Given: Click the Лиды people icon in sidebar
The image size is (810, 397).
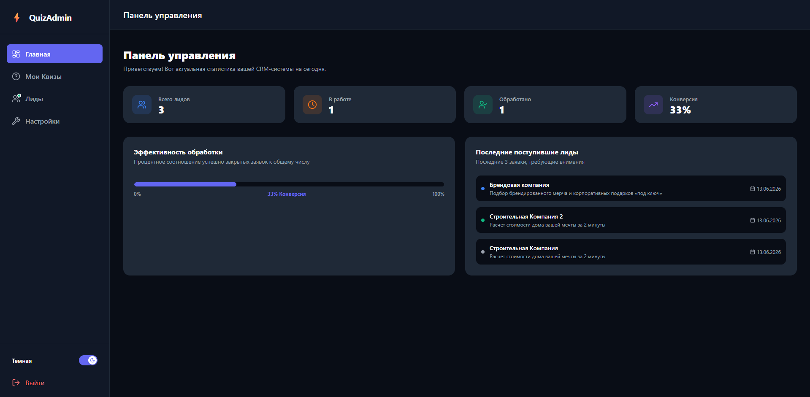Looking at the screenshot, I should point(16,99).
